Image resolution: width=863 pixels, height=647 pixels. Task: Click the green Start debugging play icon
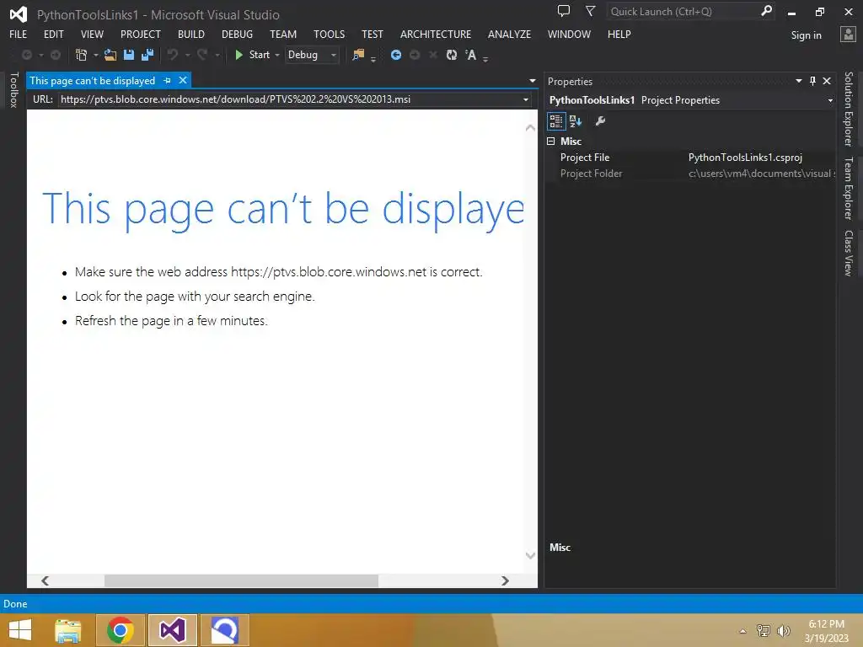239,55
